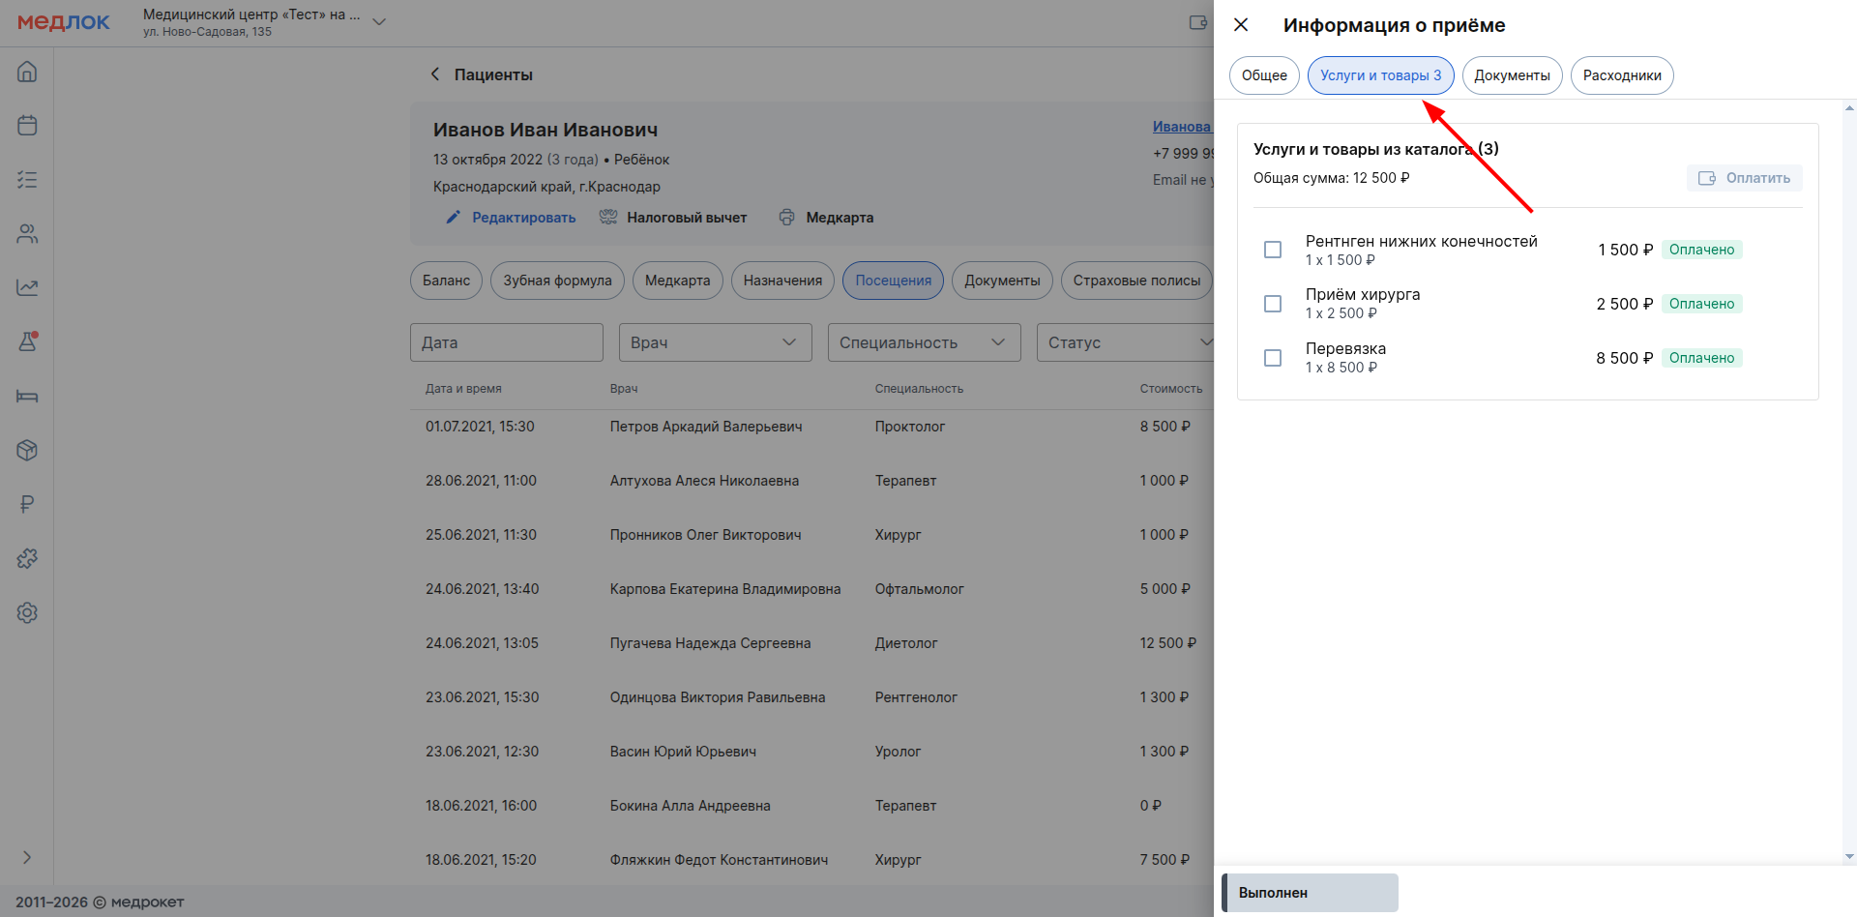1857x917 pixels.
Task: Check the Приём хирурга checkbox
Action: pyautogui.click(x=1273, y=304)
